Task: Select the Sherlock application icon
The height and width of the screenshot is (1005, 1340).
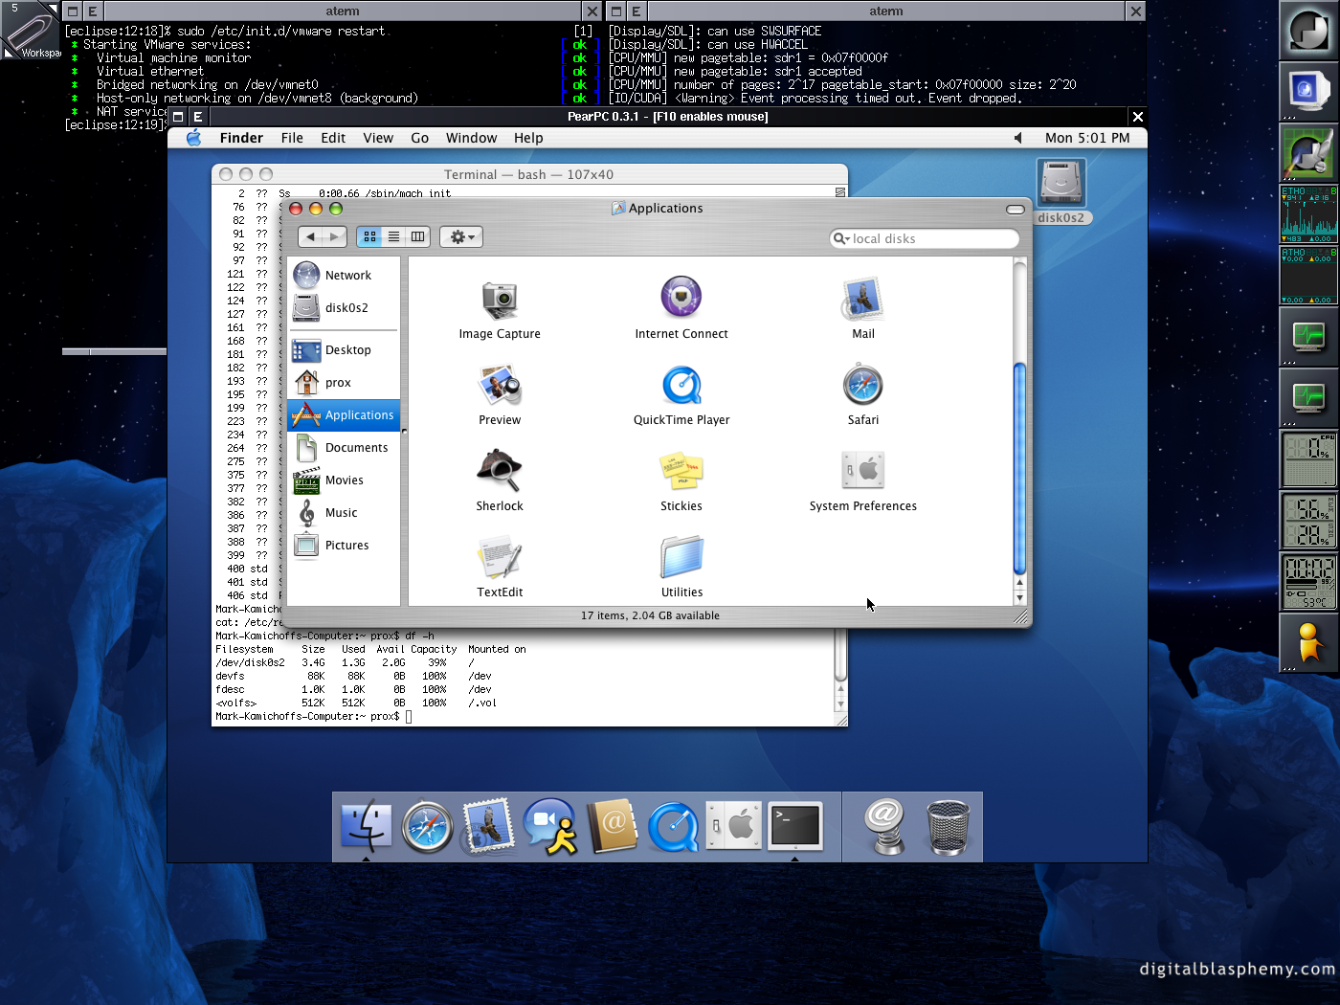Action: [500, 470]
